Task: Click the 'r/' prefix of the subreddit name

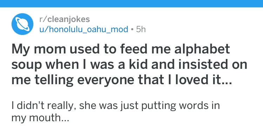Action: pyautogui.click(x=43, y=19)
